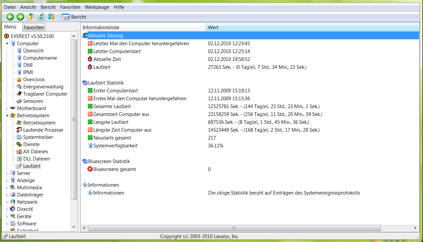This screenshot has height=242, width=423.
Task: Expand the Software tree node
Action: point(7,224)
